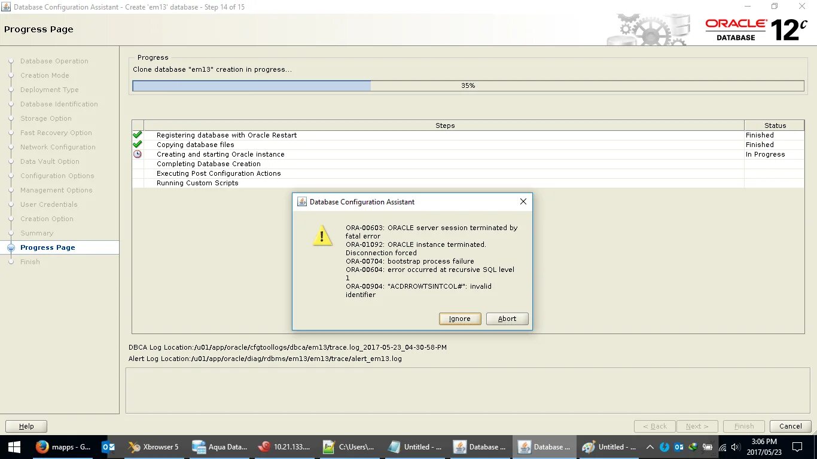The height and width of the screenshot is (459, 817).
Task: Select the Fast Recovery Option step
Action: pyautogui.click(x=56, y=133)
